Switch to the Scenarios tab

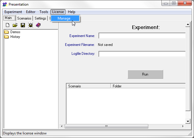[24, 18]
